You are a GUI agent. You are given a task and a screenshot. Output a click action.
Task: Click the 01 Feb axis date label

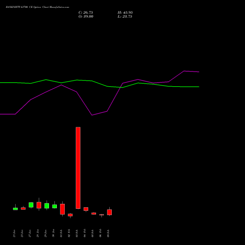click(61, 233)
